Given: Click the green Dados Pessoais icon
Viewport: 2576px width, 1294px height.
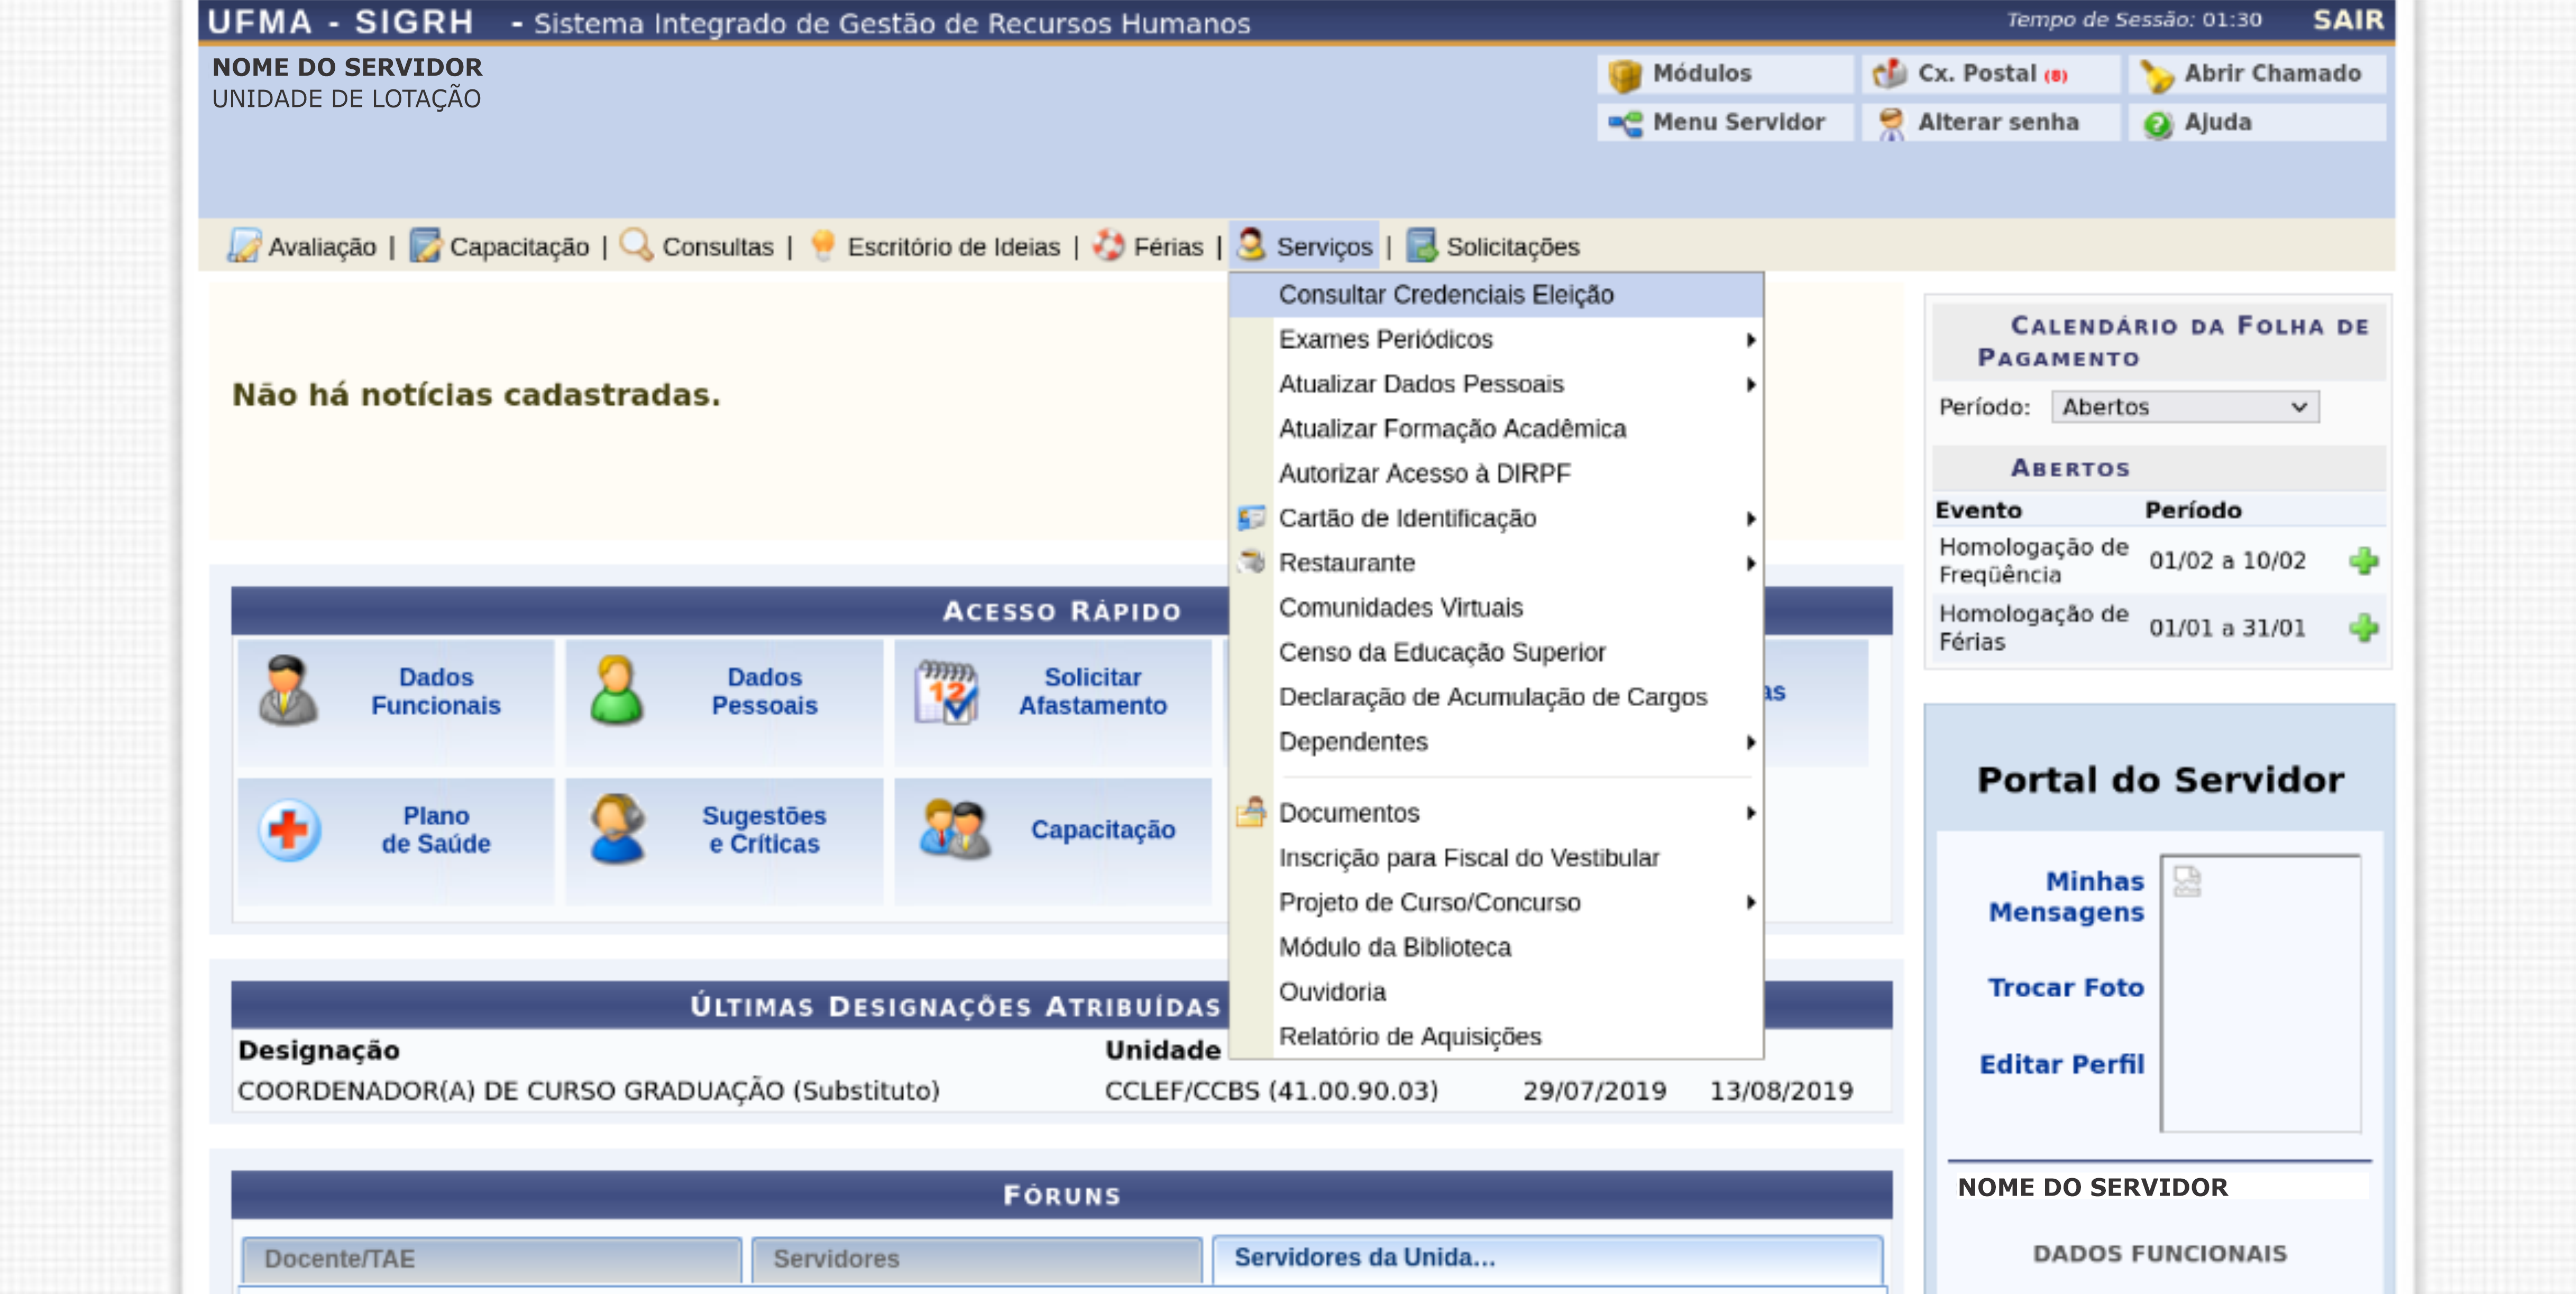Looking at the screenshot, I should (x=616, y=691).
